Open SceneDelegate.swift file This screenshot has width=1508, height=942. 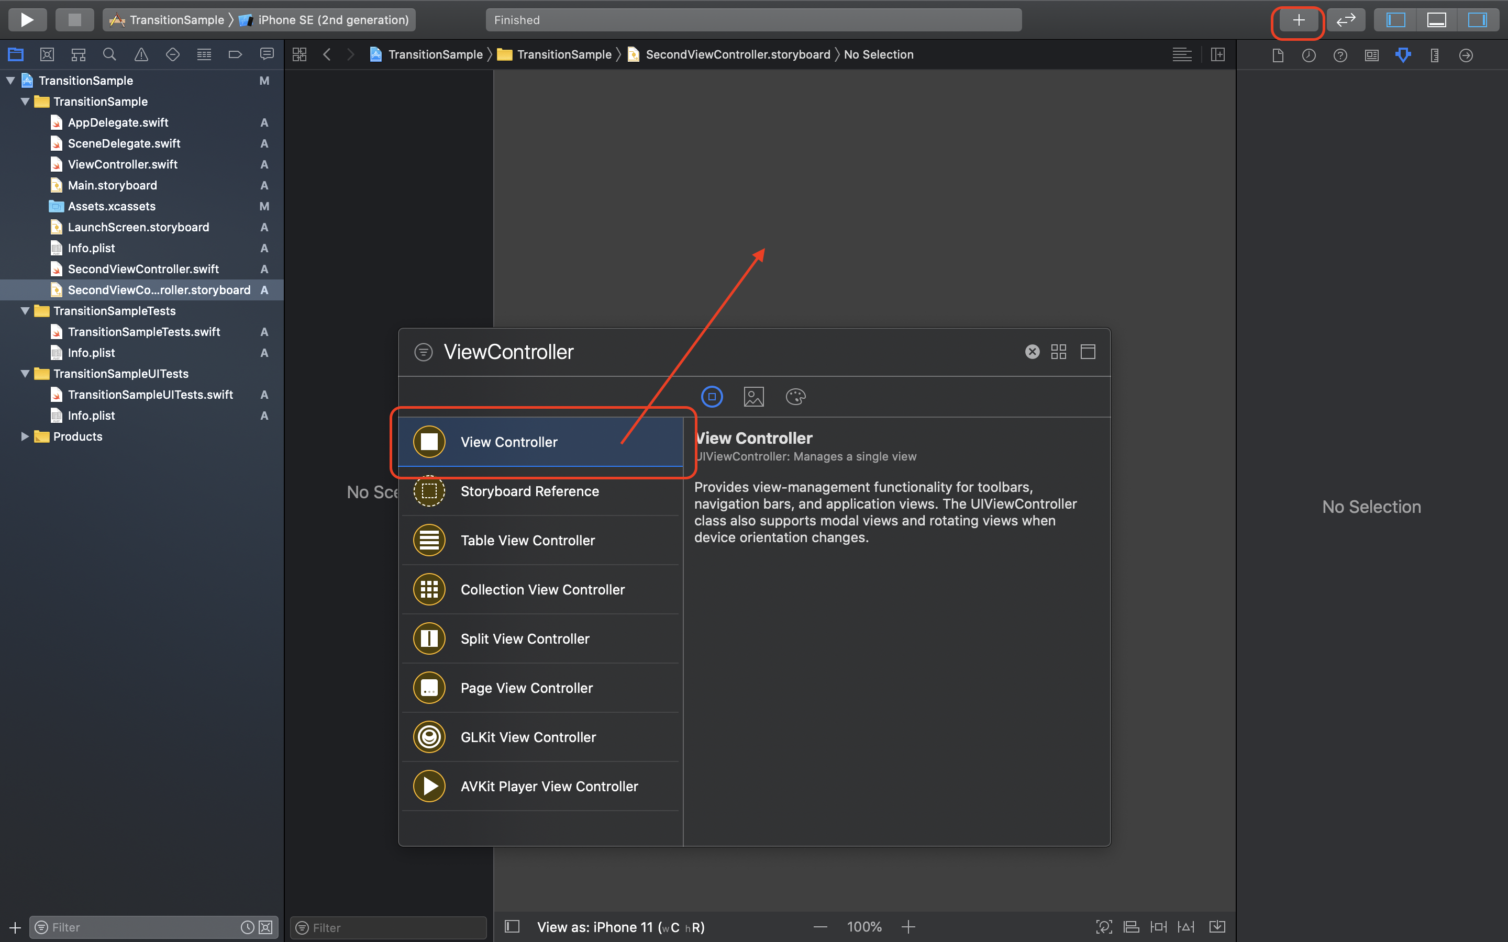(124, 143)
